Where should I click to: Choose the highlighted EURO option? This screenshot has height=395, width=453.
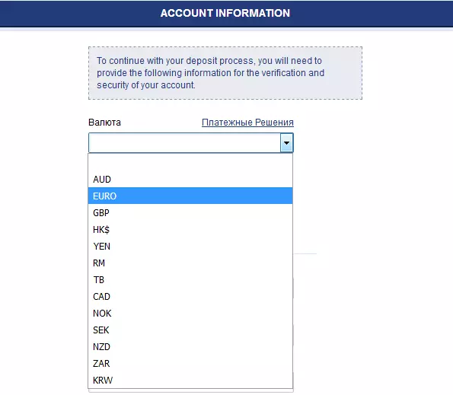click(190, 196)
